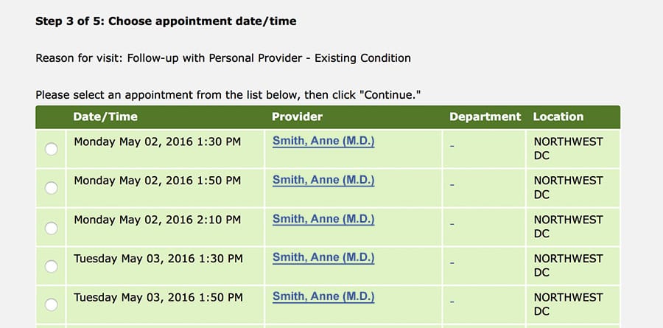This screenshot has width=663, height=328.
Task: Select the Tuesday May 03 1:30 PM radio button
Action: (51, 267)
